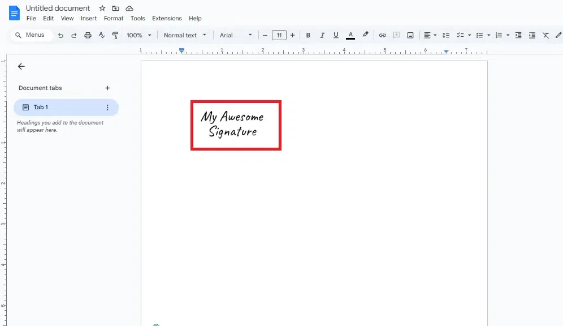Screen dimensions: 563x326
Task: Open the File menu
Action: tap(31, 18)
